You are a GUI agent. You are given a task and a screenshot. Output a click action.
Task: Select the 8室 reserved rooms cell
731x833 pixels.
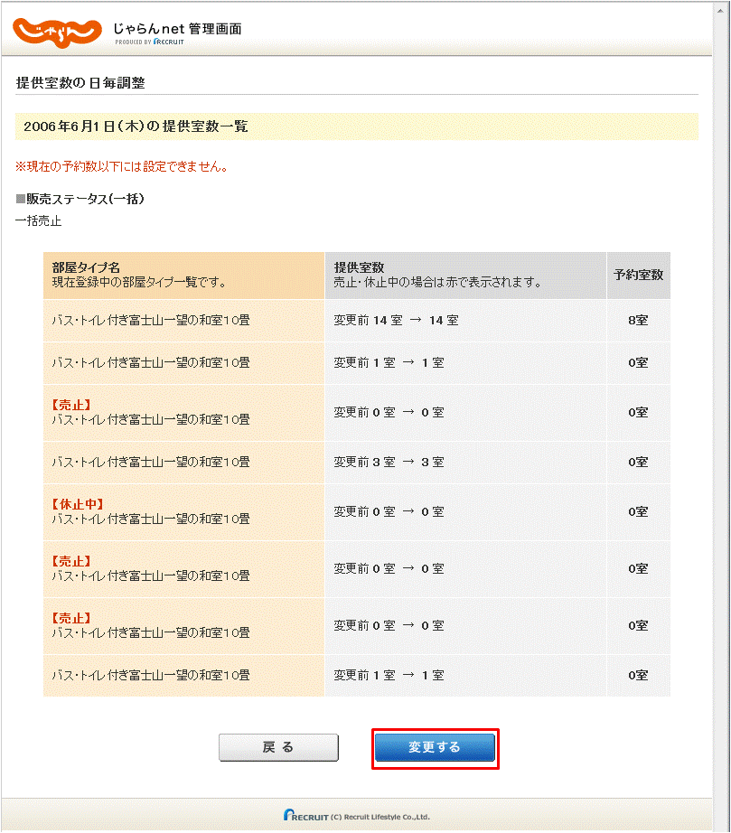pyautogui.click(x=638, y=320)
